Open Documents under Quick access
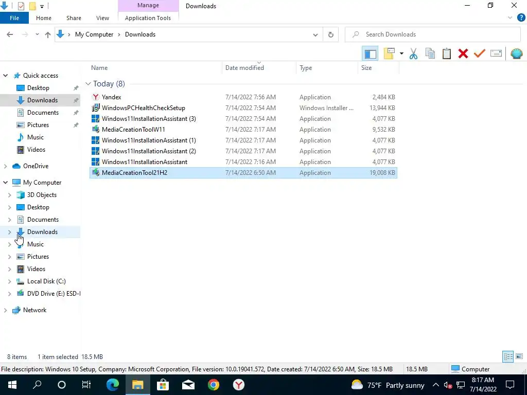This screenshot has height=395, width=527. click(x=43, y=113)
